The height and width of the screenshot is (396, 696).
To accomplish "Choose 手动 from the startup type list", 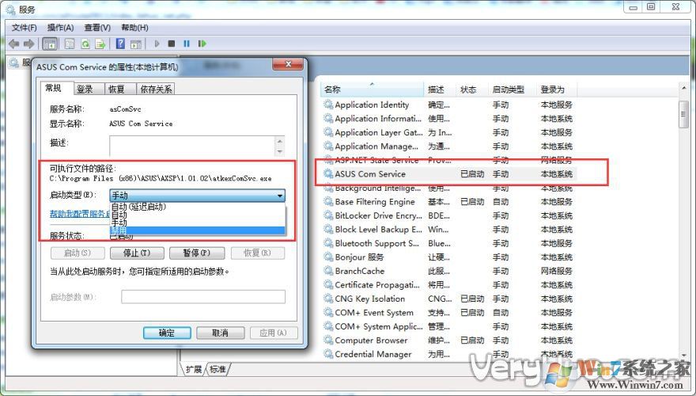I will point(197,223).
